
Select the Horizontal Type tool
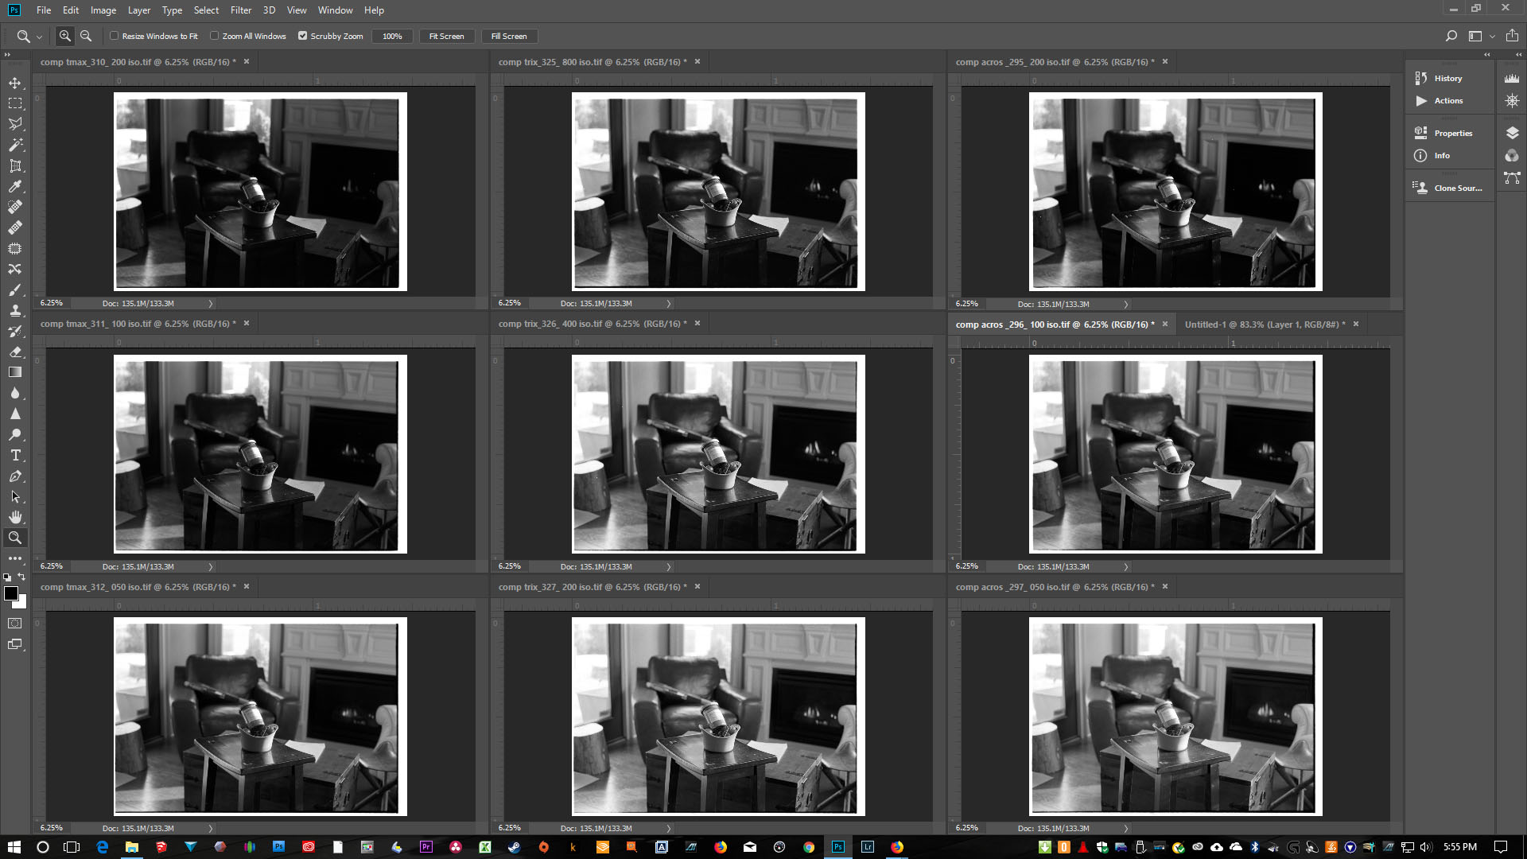(15, 455)
